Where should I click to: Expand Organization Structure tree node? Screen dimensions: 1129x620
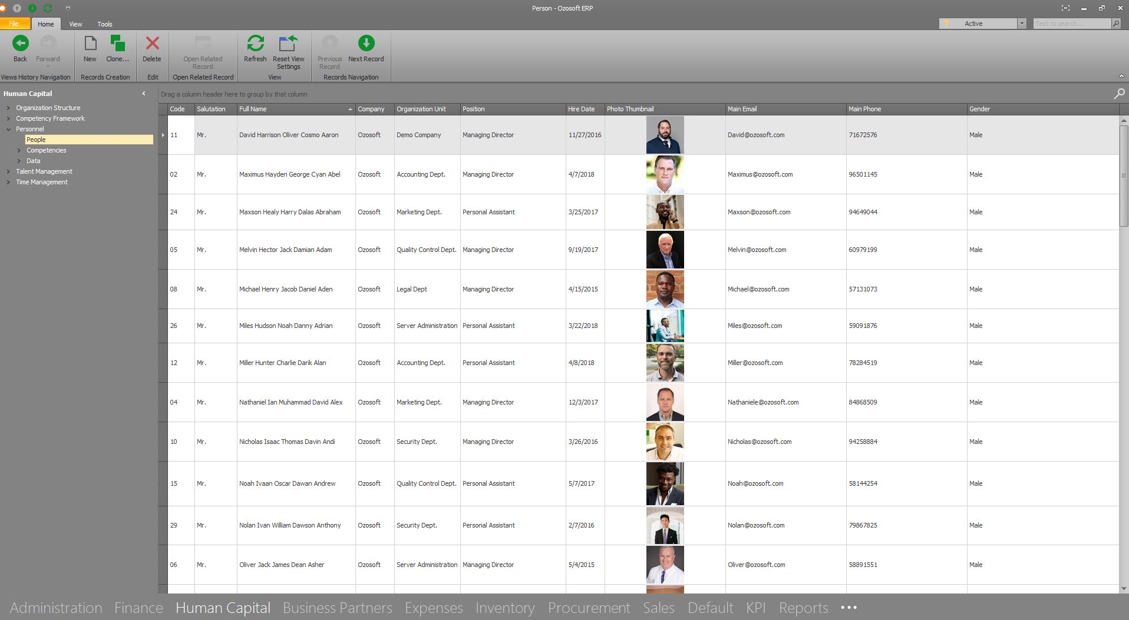[x=8, y=108]
